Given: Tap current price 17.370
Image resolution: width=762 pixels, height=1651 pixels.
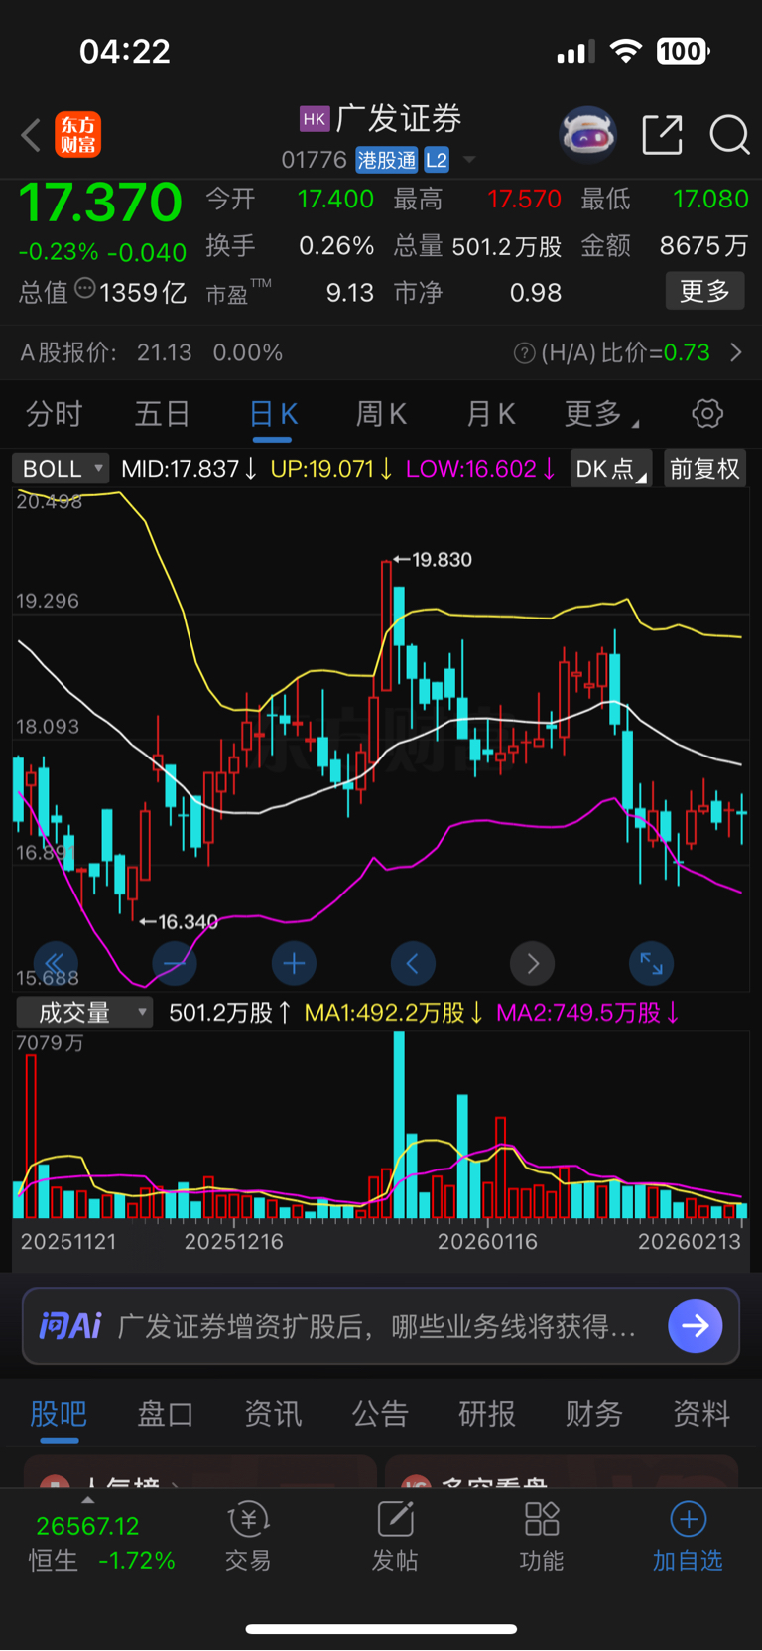Looking at the screenshot, I should tap(101, 203).
